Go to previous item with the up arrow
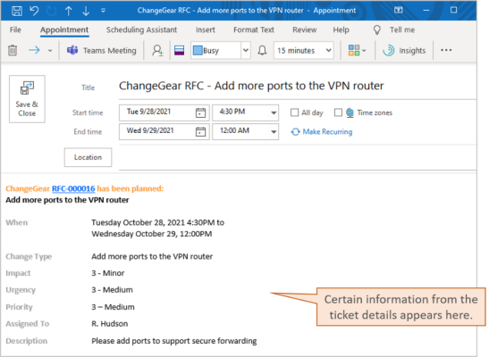Image resolution: width=489 pixels, height=357 pixels. tap(69, 11)
